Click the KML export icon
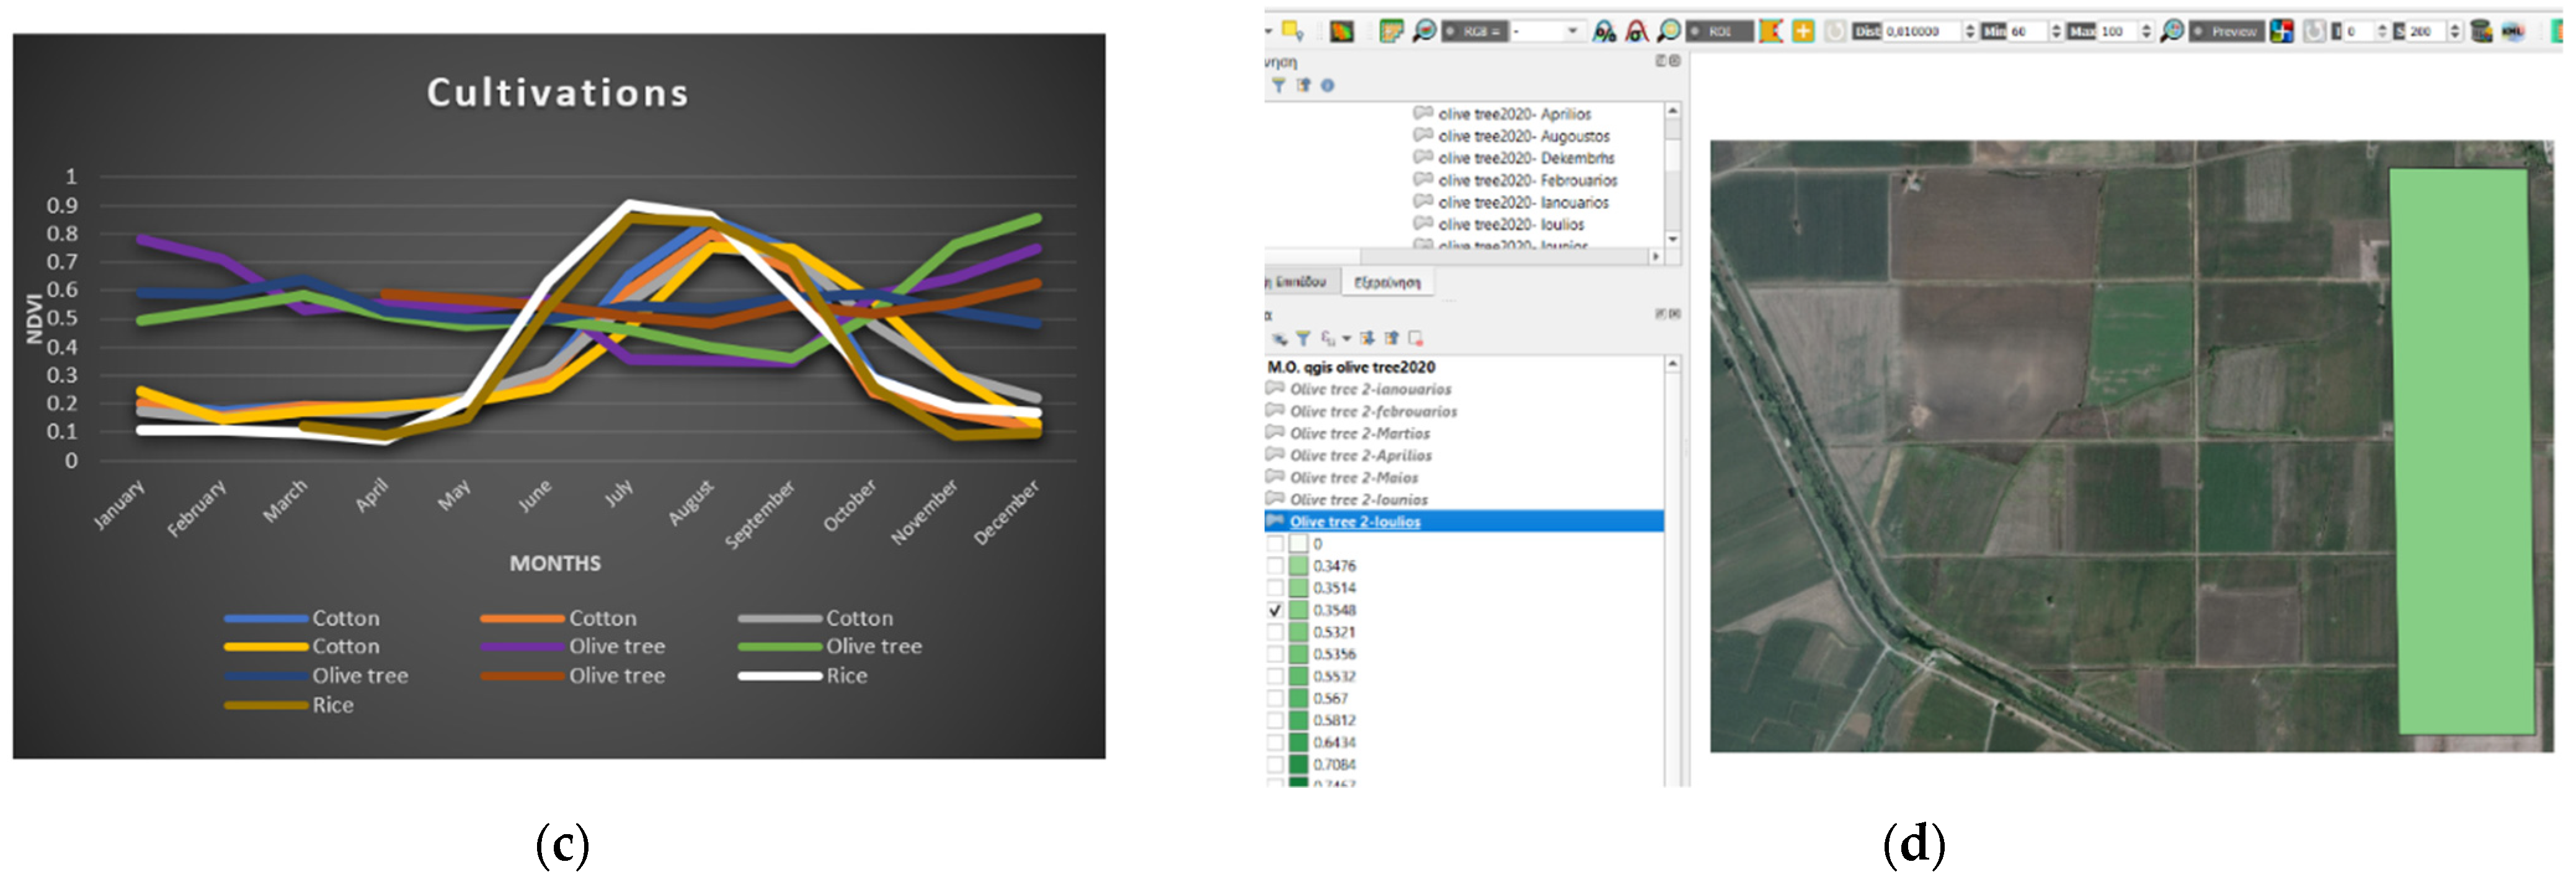 [2513, 31]
